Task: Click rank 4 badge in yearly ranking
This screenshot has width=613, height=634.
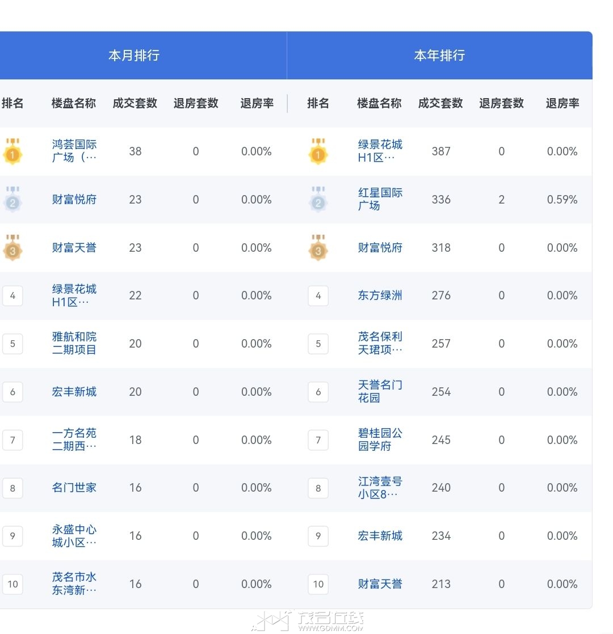Action: pyautogui.click(x=318, y=296)
